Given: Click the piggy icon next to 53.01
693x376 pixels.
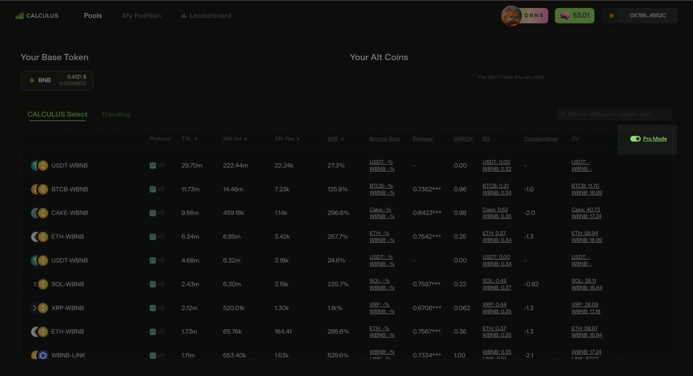Looking at the screenshot, I should point(565,16).
